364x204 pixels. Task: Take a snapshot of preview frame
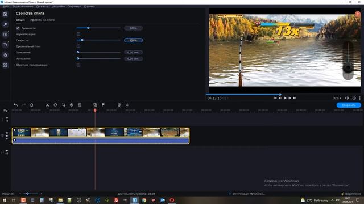click(354, 98)
